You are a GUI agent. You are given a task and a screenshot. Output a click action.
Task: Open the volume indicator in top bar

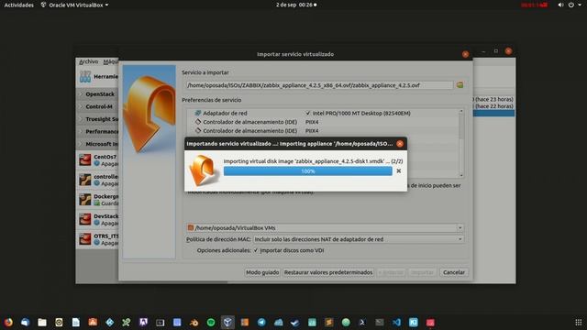(560, 5)
